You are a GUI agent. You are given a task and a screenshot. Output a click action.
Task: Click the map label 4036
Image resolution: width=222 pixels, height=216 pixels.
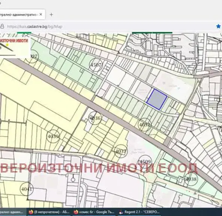(x=95, y=118)
